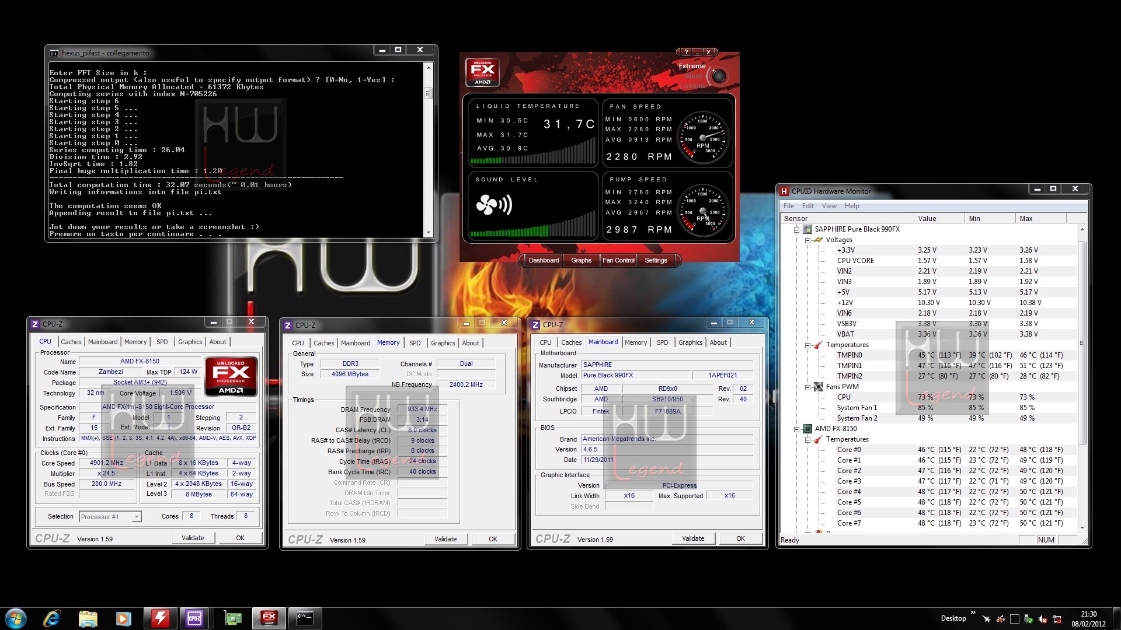Open Fan Control tab in FX cooler app
Image resolution: width=1121 pixels, height=630 pixels.
tap(618, 261)
